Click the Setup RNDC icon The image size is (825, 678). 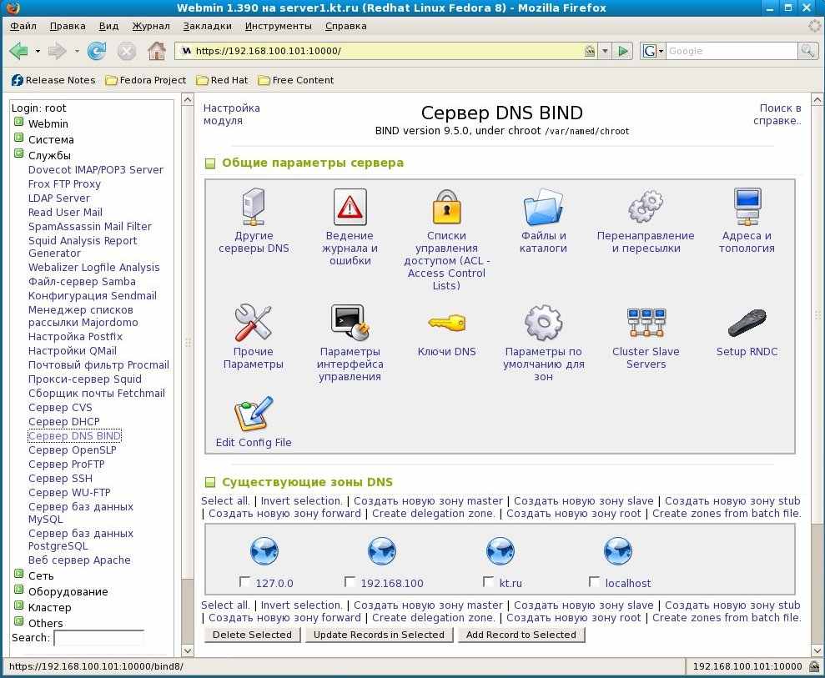(747, 324)
